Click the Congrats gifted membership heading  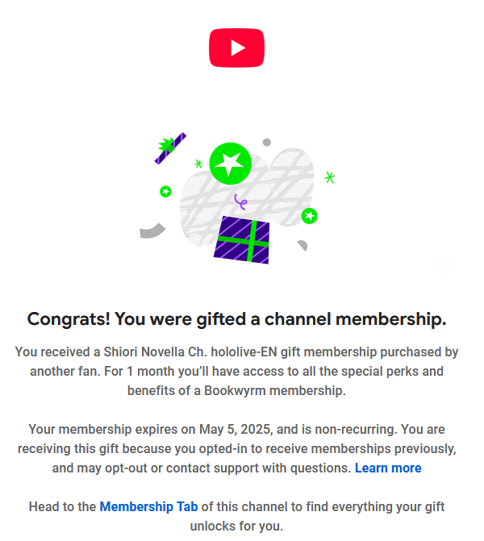click(x=237, y=318)
